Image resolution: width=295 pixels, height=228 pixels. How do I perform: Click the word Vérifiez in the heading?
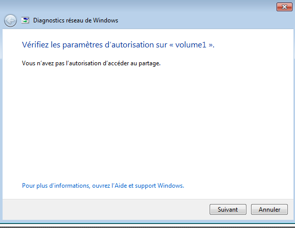[x=35, y=45]
